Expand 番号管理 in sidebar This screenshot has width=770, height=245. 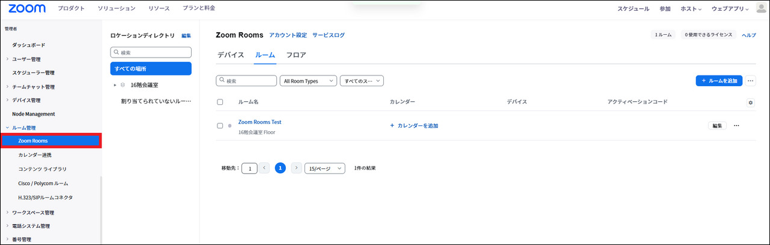pyautogui.click(x=7, y=239)
